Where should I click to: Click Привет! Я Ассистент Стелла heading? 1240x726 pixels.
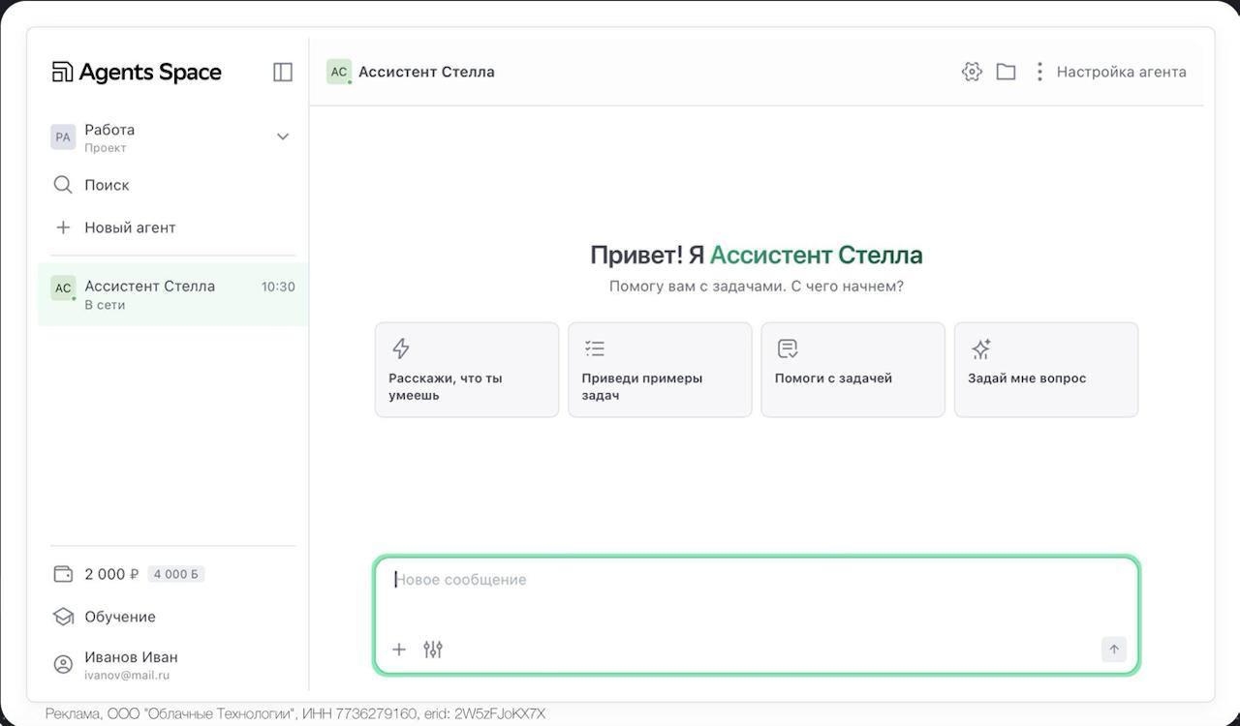click(757, 256)
